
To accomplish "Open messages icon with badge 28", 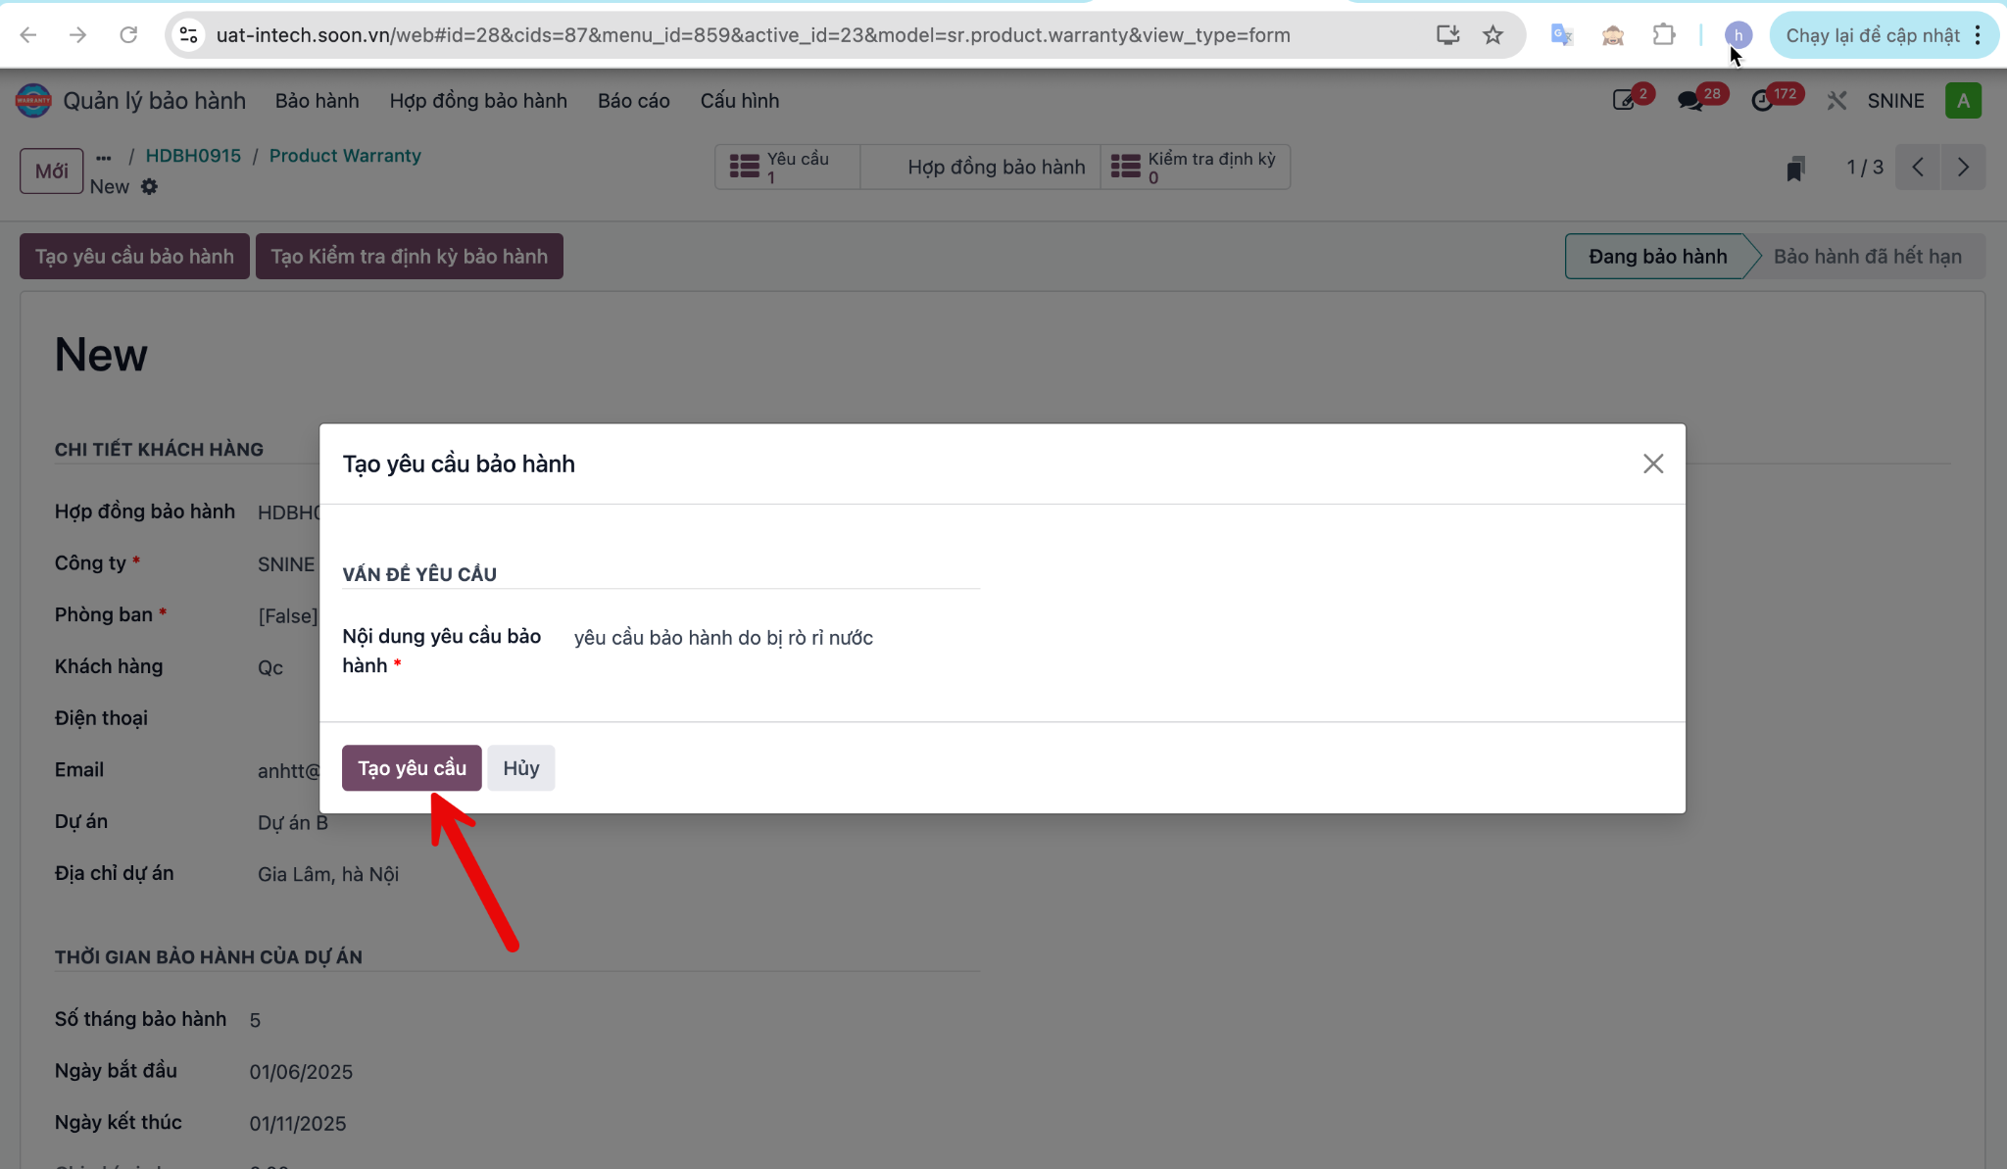I will point(1689,101).
